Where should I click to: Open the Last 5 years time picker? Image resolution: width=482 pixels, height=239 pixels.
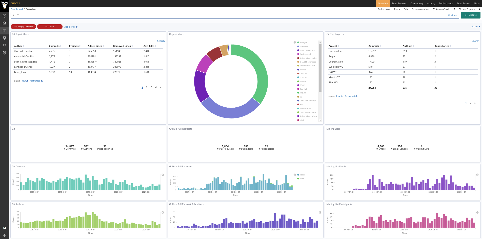467,9
